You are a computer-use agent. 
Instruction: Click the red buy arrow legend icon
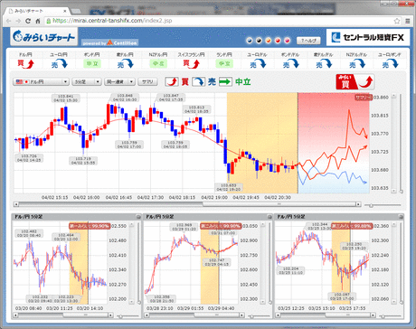pos(172,81)
